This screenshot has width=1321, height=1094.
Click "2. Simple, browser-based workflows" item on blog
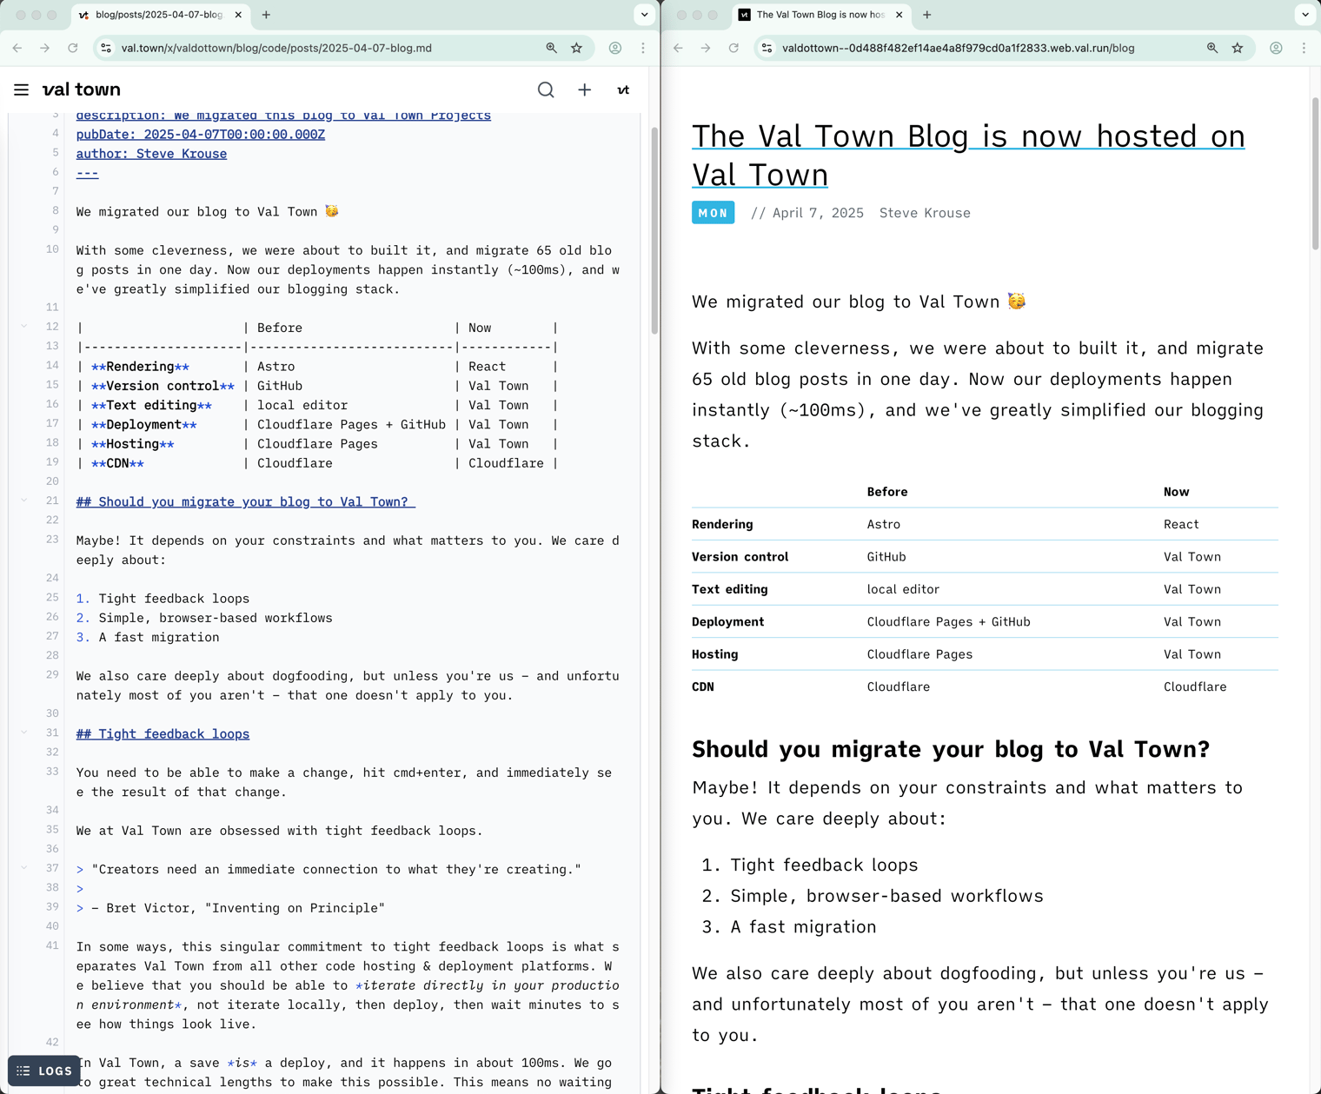click(873, 896)
